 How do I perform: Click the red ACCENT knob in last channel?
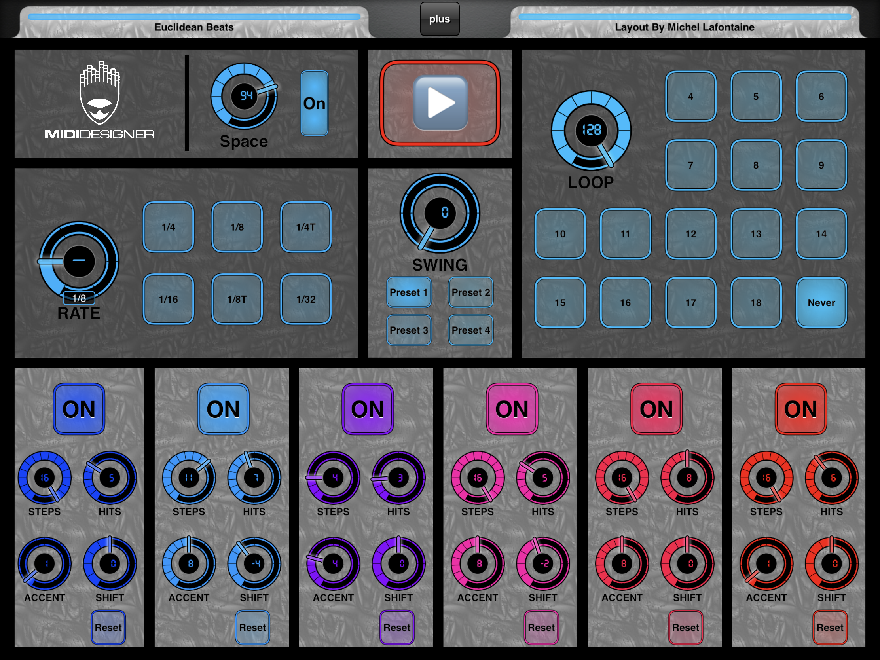766,564
